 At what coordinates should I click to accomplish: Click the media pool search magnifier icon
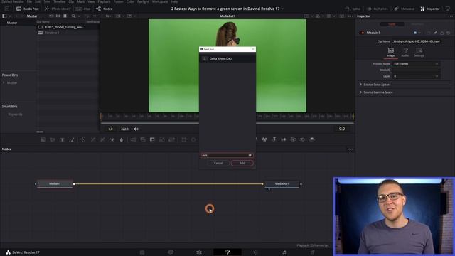(73, 16)
